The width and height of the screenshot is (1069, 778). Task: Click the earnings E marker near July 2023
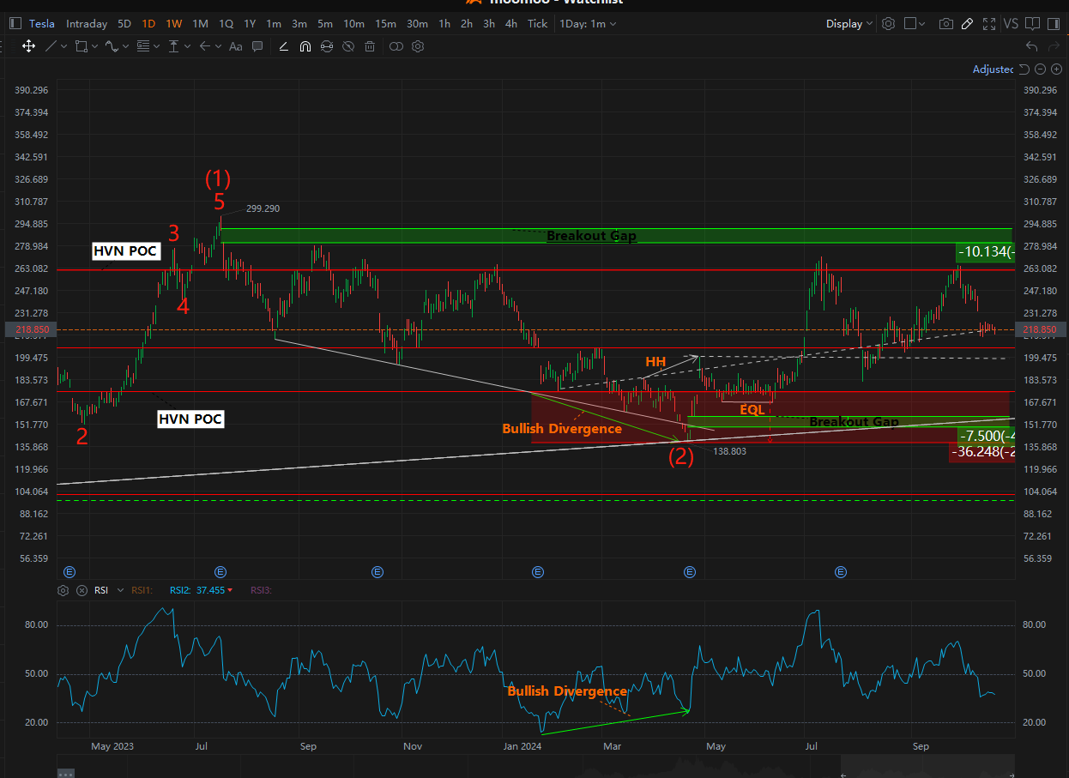tap(220, 571)
